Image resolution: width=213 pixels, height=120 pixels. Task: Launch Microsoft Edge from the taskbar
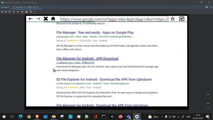tap(21, 117)
